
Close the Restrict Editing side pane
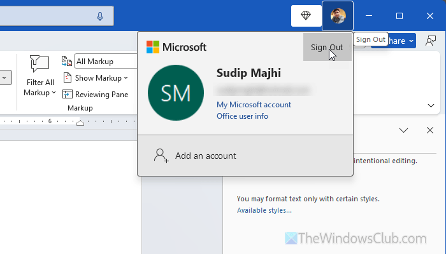430,130
